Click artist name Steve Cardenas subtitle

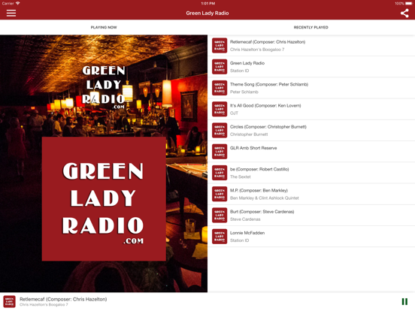pyautogui.click(x=245, y=219)
